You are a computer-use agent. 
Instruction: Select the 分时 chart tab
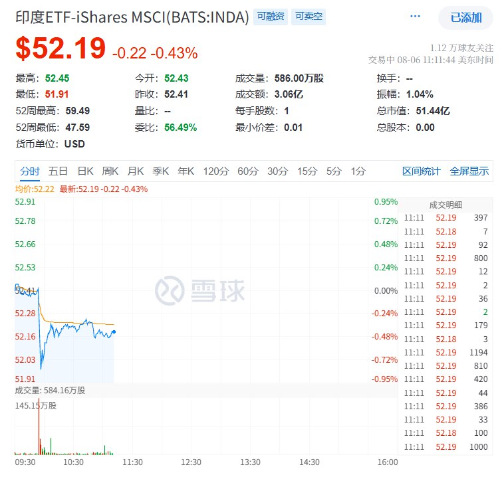(x=30, y=171)
